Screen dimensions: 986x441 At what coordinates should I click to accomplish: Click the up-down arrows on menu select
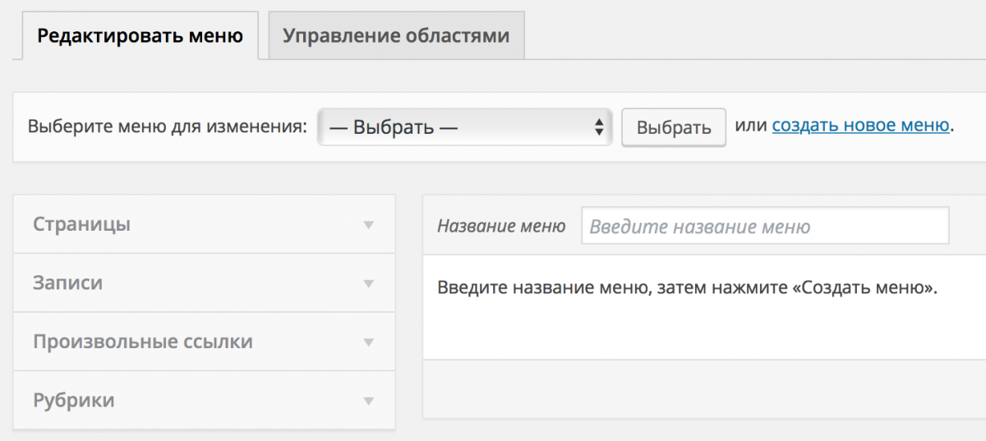click(x=599, y=127)
